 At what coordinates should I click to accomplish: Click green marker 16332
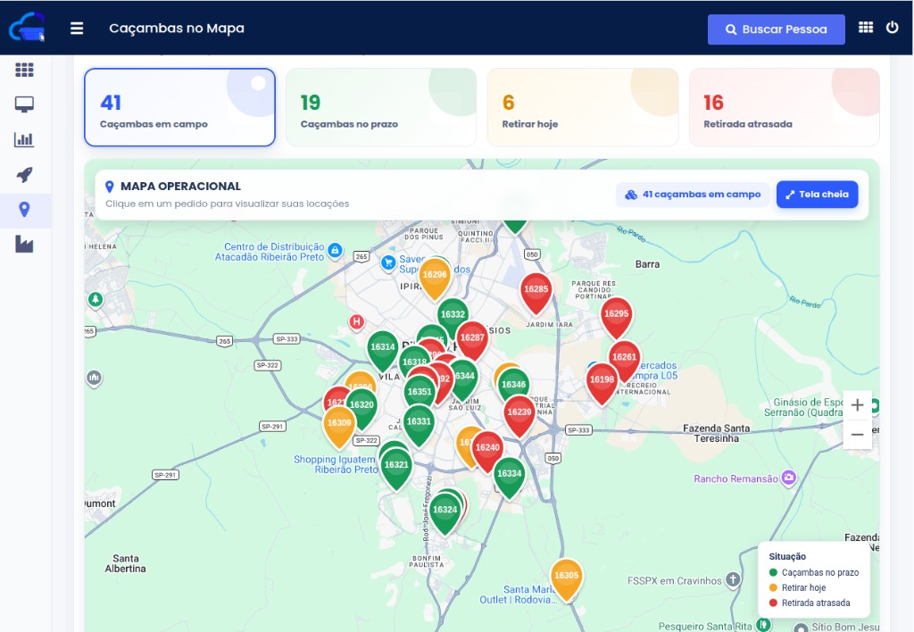click(453, 315)
